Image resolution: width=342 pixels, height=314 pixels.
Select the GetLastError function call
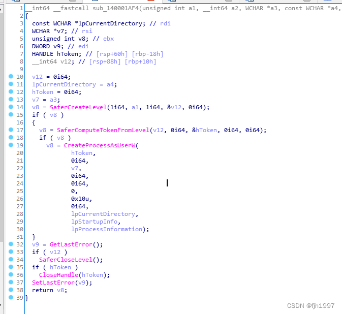click(x=71, y=244)
